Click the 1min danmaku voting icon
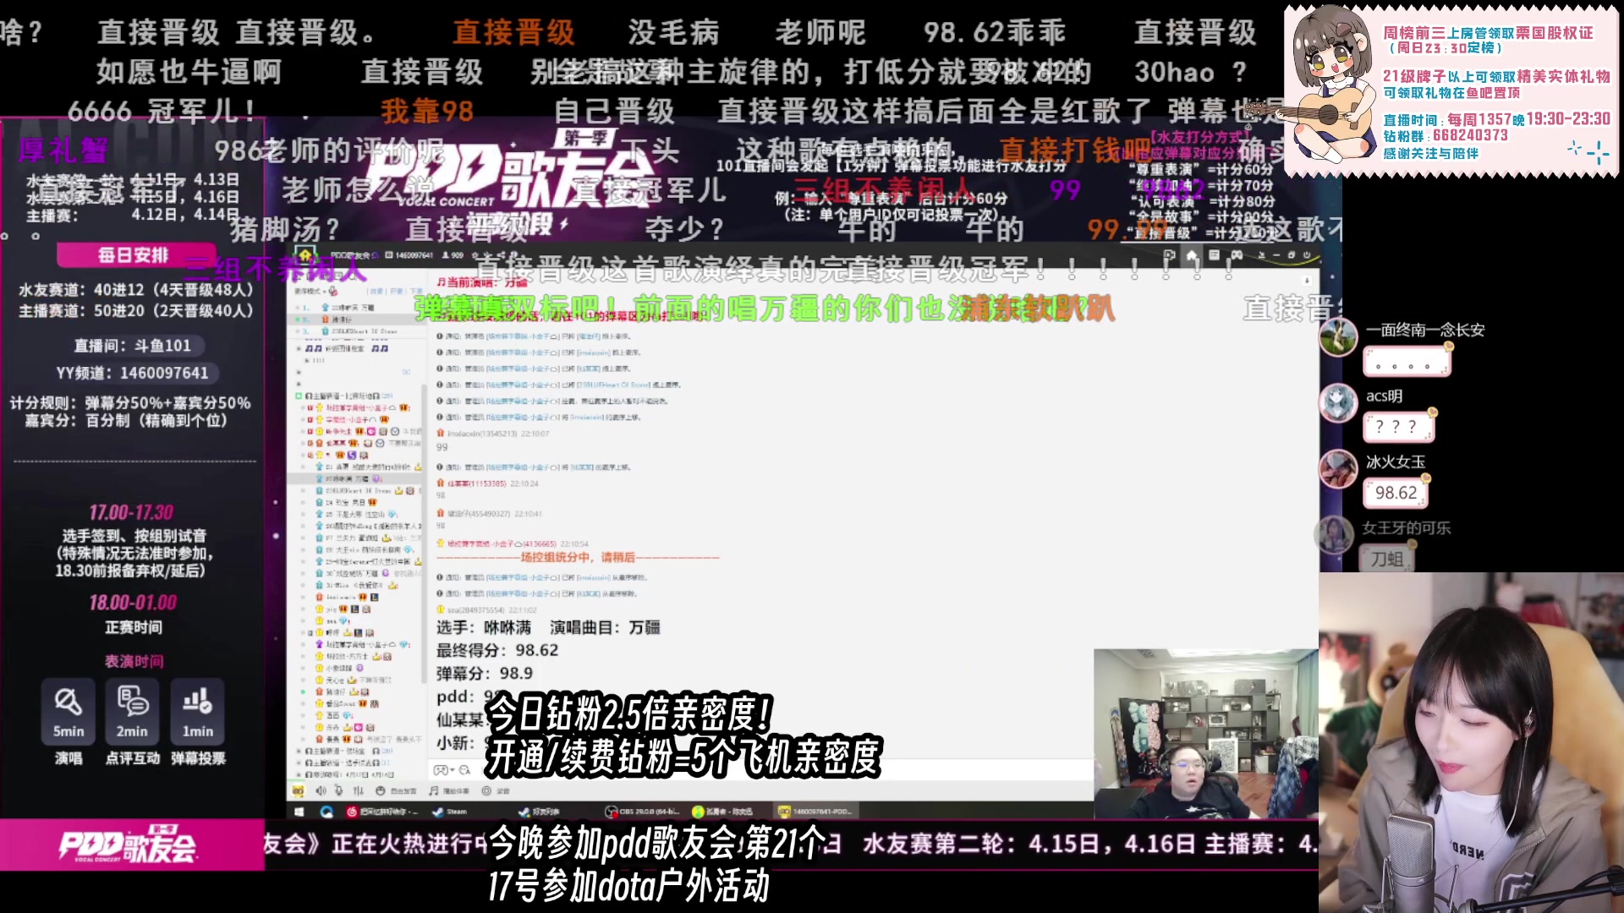Viewport: 1624px width, 913px height. [x=197, y=702]
